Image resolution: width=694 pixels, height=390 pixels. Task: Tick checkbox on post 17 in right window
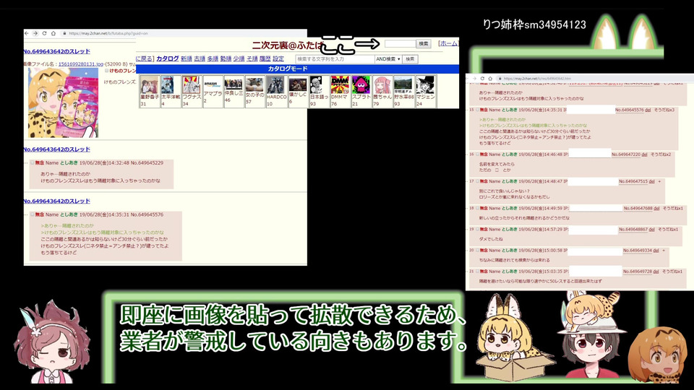[x=477, y=181]
